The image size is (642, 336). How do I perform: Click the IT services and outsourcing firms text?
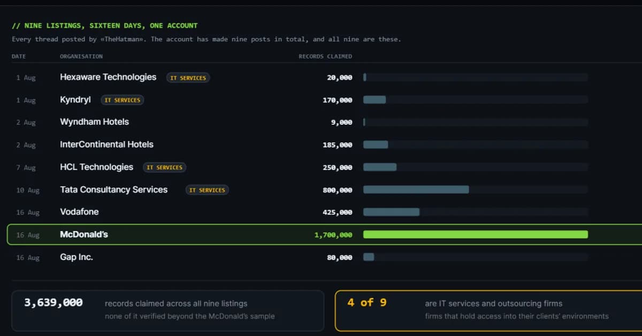click(494, 303)
